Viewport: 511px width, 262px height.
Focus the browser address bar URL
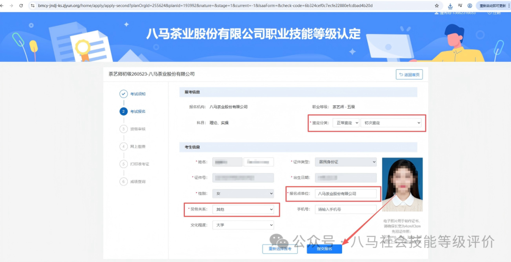pyautogui.click(x=205, y=6)
